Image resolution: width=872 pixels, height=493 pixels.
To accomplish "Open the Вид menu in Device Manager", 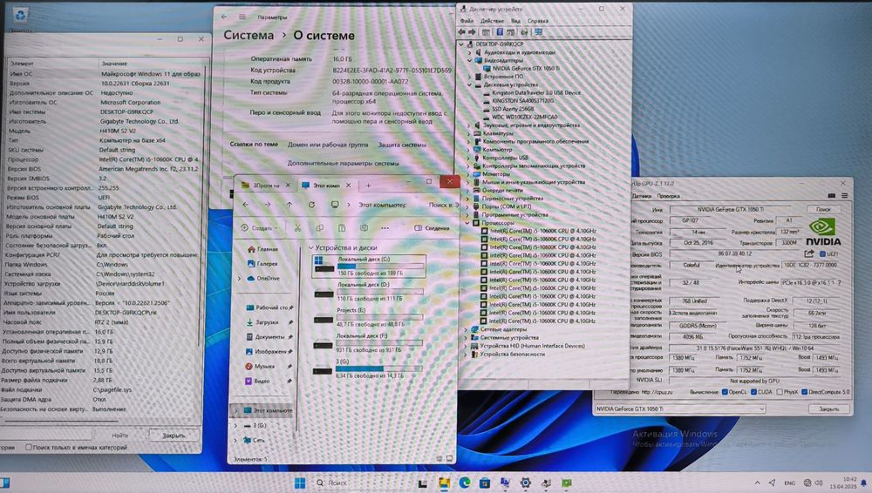I will click(515, 21).
